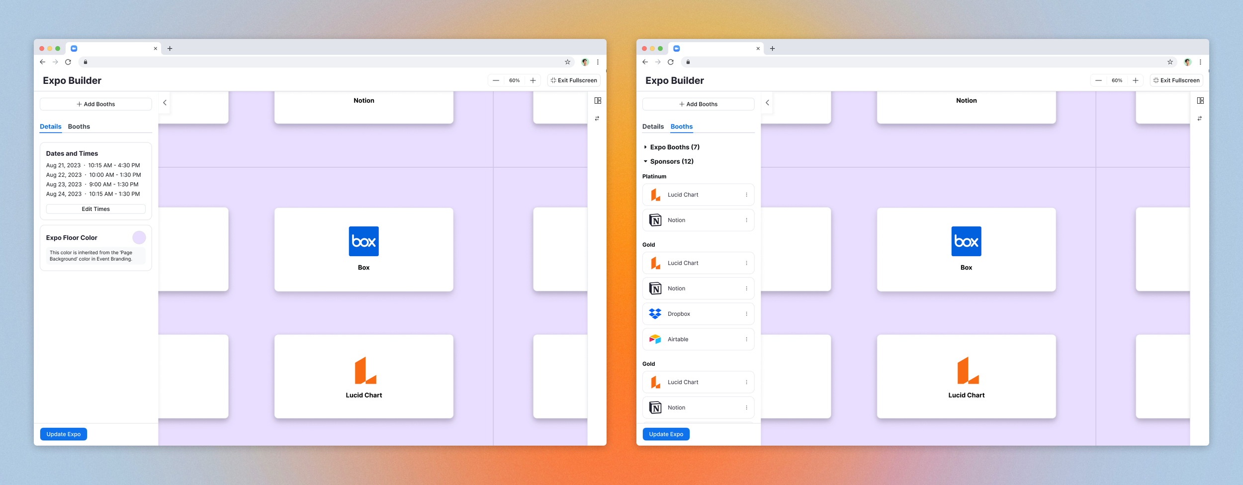The height and width of the screenshot is (485, 1243).
Task: Select the Box booth in left window canvas
Action: point(363,250)
